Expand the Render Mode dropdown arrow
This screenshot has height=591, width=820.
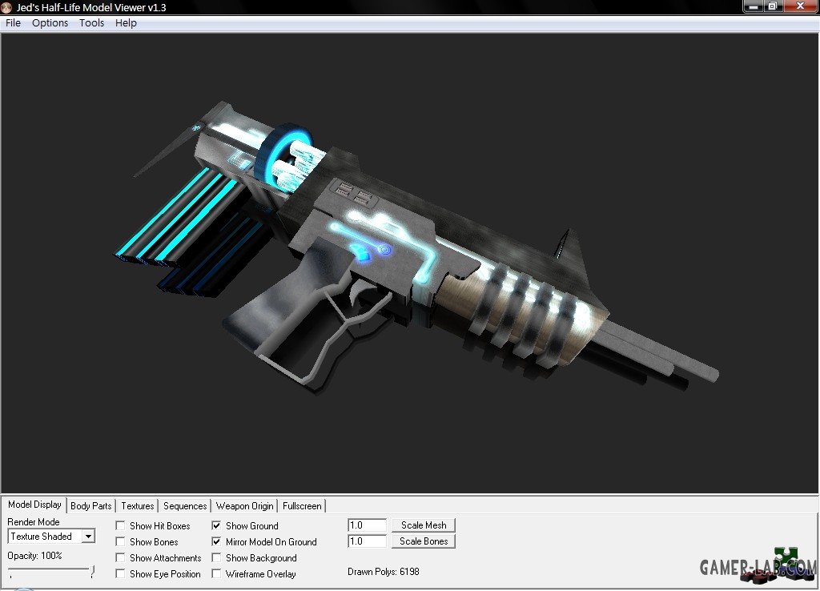coord(88,536)
